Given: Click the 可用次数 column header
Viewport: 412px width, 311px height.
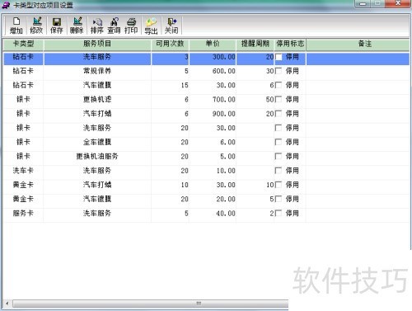Looking at the screenshot, I should [x=170, y=44].
